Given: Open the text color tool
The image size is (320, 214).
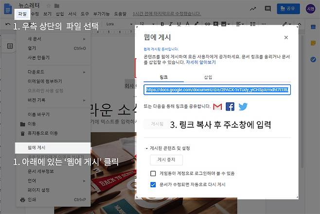Looking at the screenshot, I should click(187, 24).
